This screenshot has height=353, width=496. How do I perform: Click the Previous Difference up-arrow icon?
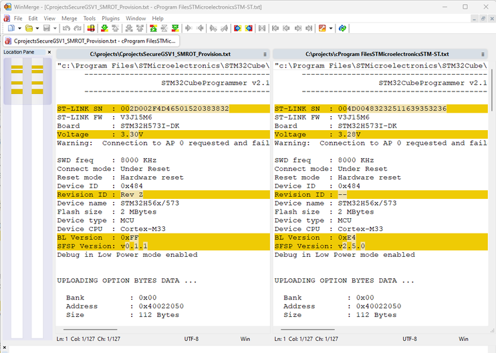coord(116,29)
